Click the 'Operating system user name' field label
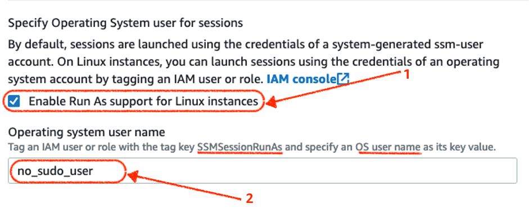Viewport: 529px width, 208px height. pos(87,133)
